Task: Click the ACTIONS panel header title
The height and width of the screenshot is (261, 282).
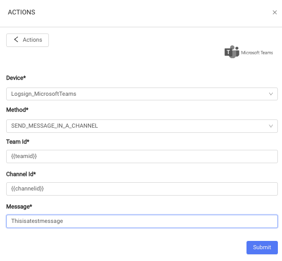Action: pyautogui.click(x=22, y=12)
